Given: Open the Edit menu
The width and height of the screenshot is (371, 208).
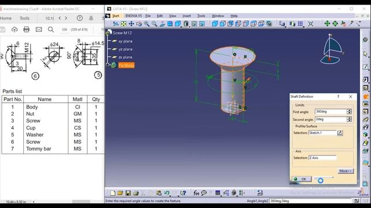Looking at the screenshot, I should [160, 16].
